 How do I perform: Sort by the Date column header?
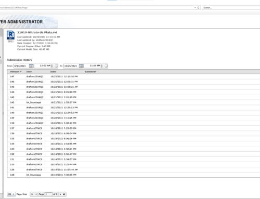coord(53,72)
